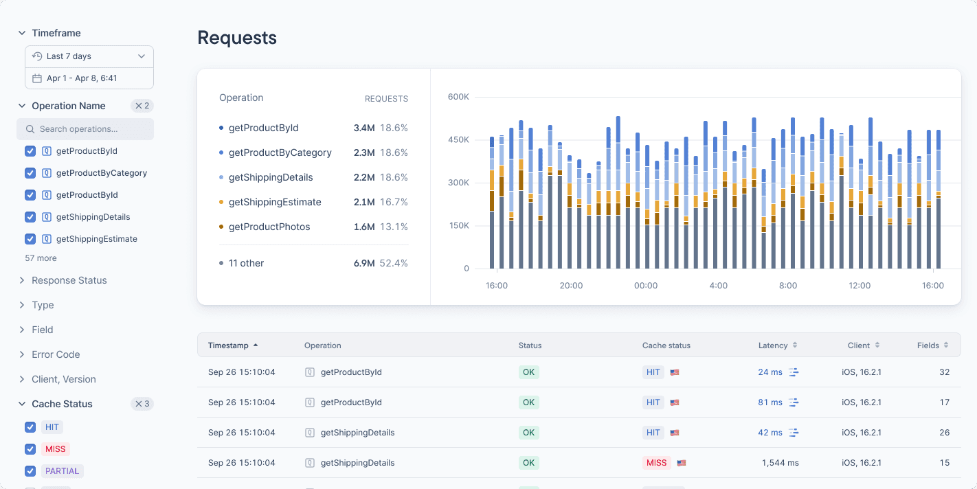977x489 pixels.
Task: Click the 57 more operations link
Action: [41, 258]
